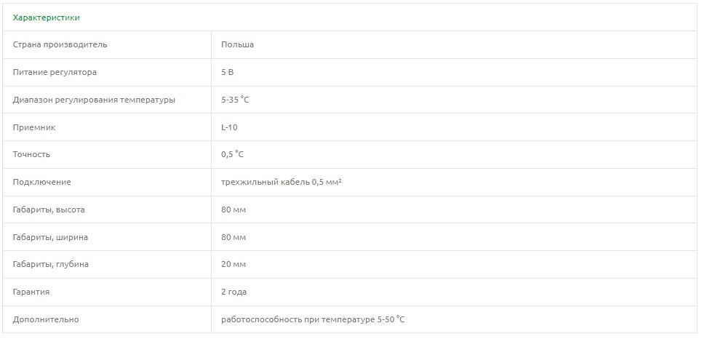Click the 2 года warranty value

point(234,292)
